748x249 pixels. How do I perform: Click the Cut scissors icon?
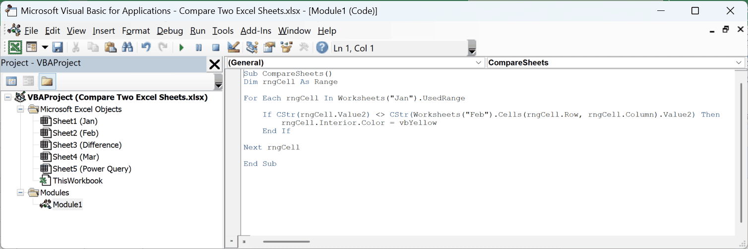[76, 48]
